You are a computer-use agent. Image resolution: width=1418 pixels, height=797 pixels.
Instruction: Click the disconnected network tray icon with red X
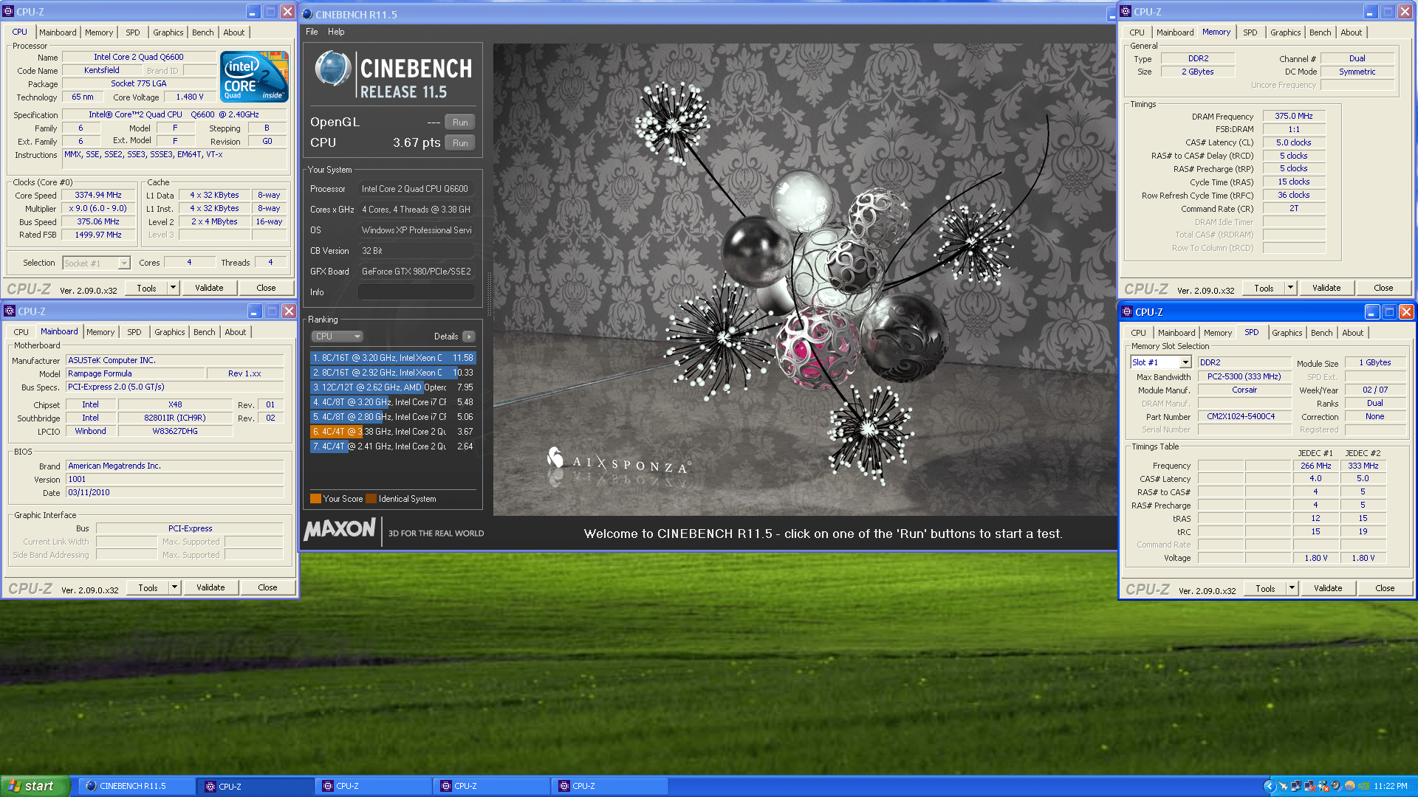pos(1309,786)
